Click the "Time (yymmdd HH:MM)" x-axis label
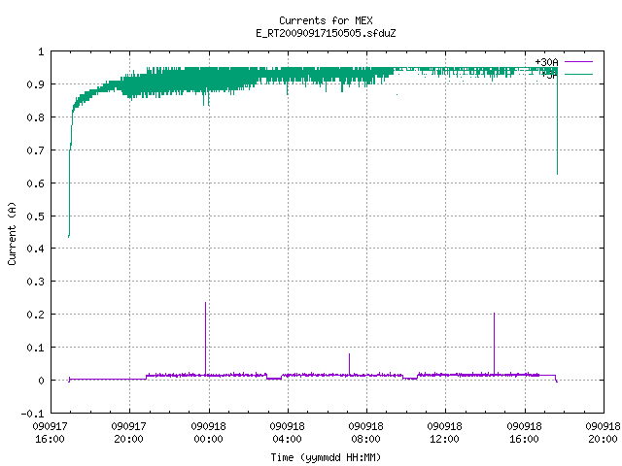This screenshot has height=466, width=622. tap(326, 457)
